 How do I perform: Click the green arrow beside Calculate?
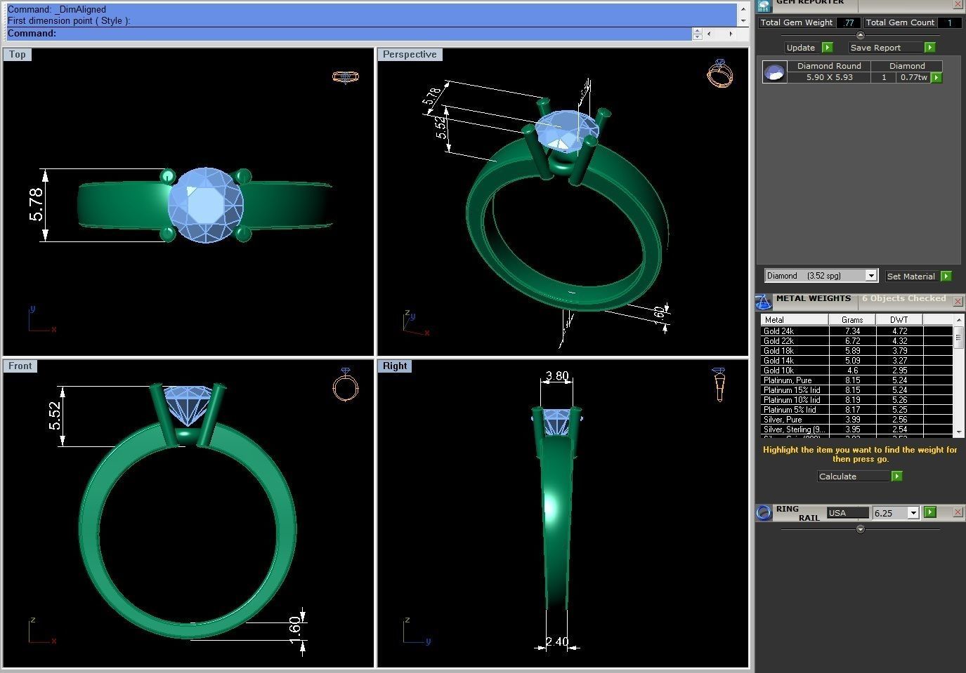coord(896,477)
